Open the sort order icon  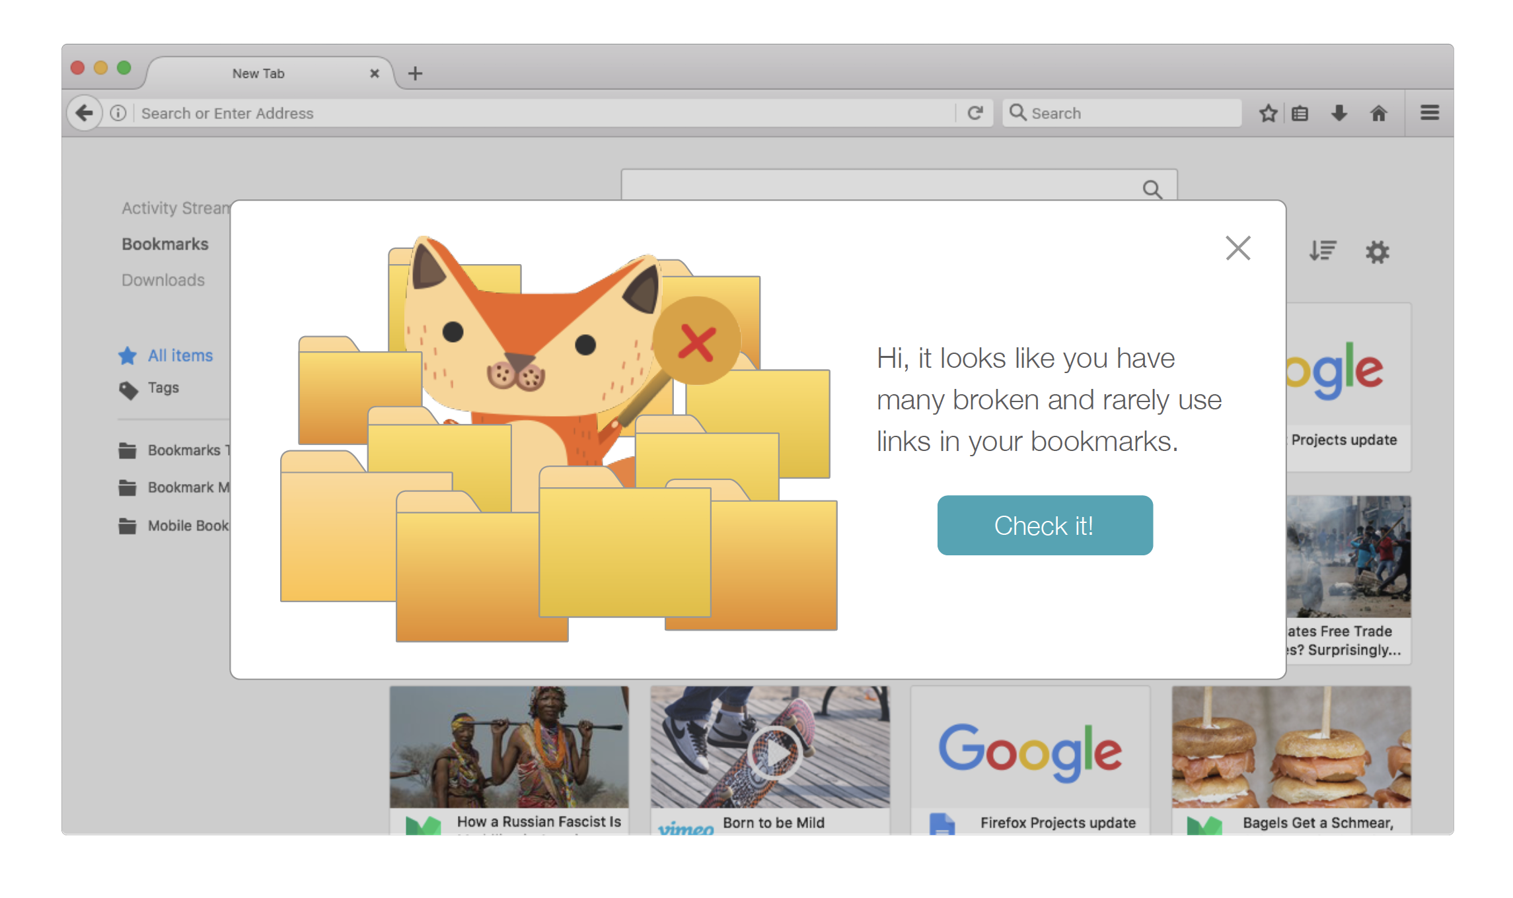tap(1323, 251)
